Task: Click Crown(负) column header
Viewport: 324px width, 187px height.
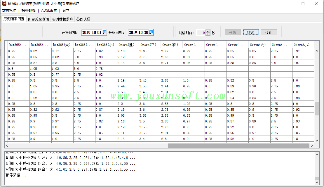Action: [x=172, y=45]
